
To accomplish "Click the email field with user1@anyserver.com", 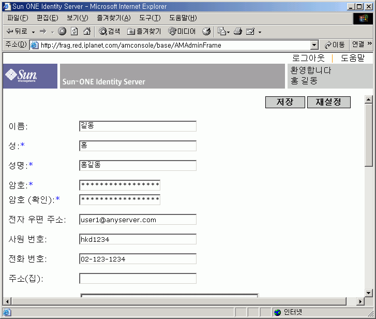I will pyautogui.click(x=138, y=220).
